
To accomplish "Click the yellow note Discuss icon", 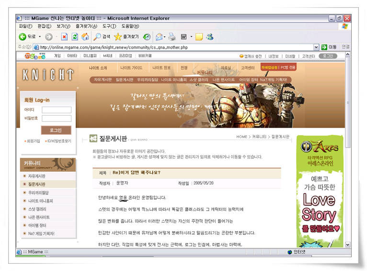I will pos(199,37).
